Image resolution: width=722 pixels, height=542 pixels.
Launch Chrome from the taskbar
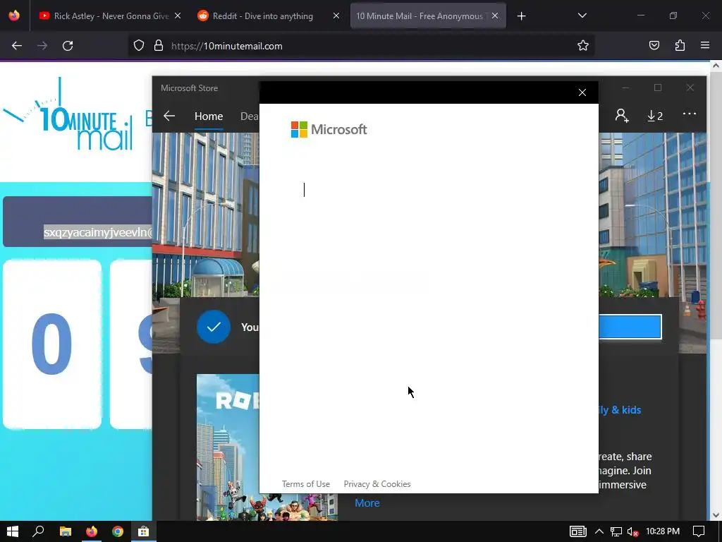[x=118, y=531]
